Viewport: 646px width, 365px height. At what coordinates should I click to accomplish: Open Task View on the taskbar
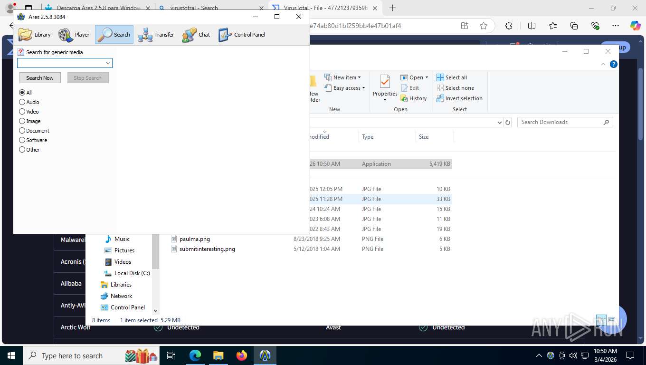(x=171, y=355)
